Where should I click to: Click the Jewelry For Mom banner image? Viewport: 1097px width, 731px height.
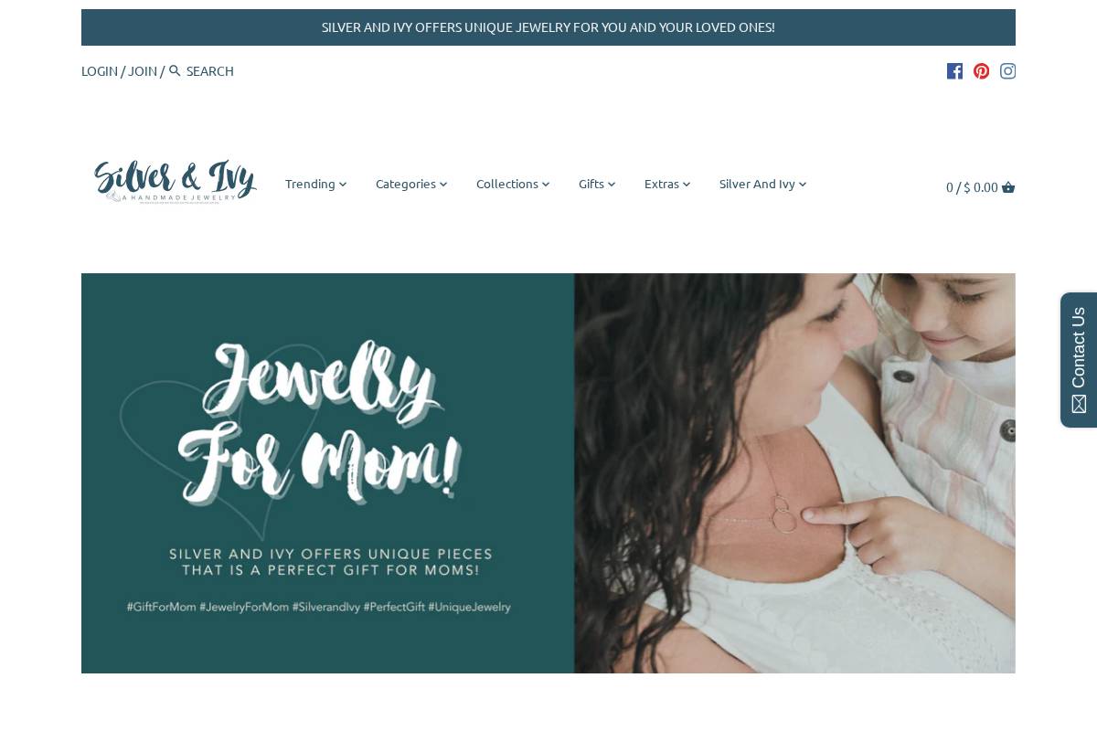[x=548, y=473]
